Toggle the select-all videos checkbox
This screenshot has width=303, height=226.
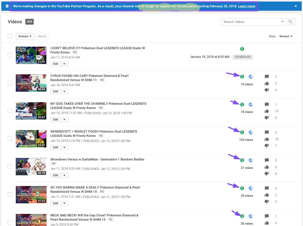10,36
